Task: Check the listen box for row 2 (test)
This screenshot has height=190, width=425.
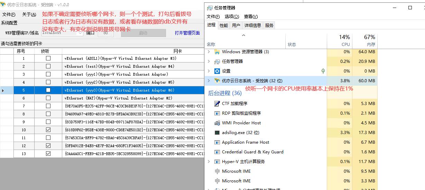Action: [48, 66]
